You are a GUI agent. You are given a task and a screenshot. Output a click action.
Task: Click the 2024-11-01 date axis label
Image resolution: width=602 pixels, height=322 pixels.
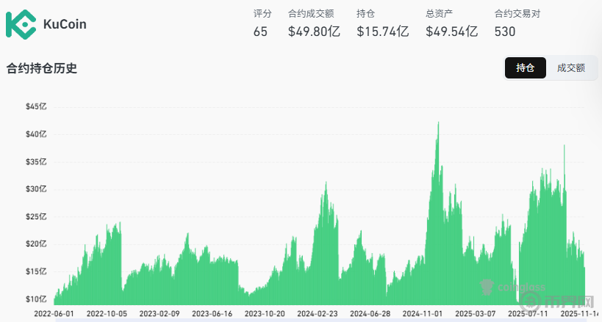pos(423,313)
